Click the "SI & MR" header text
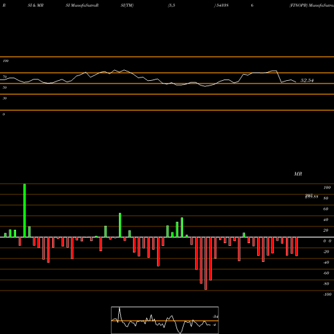Image resolution: width=334 pixels, height=334 pixels. (x=35, y=5)
